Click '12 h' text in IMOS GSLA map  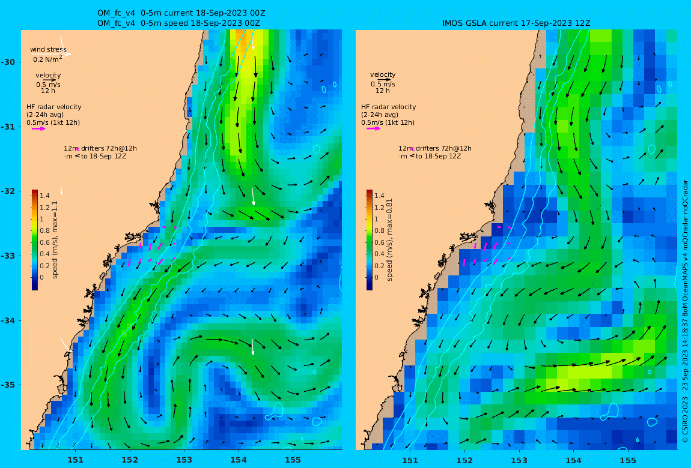click(383, 91)
